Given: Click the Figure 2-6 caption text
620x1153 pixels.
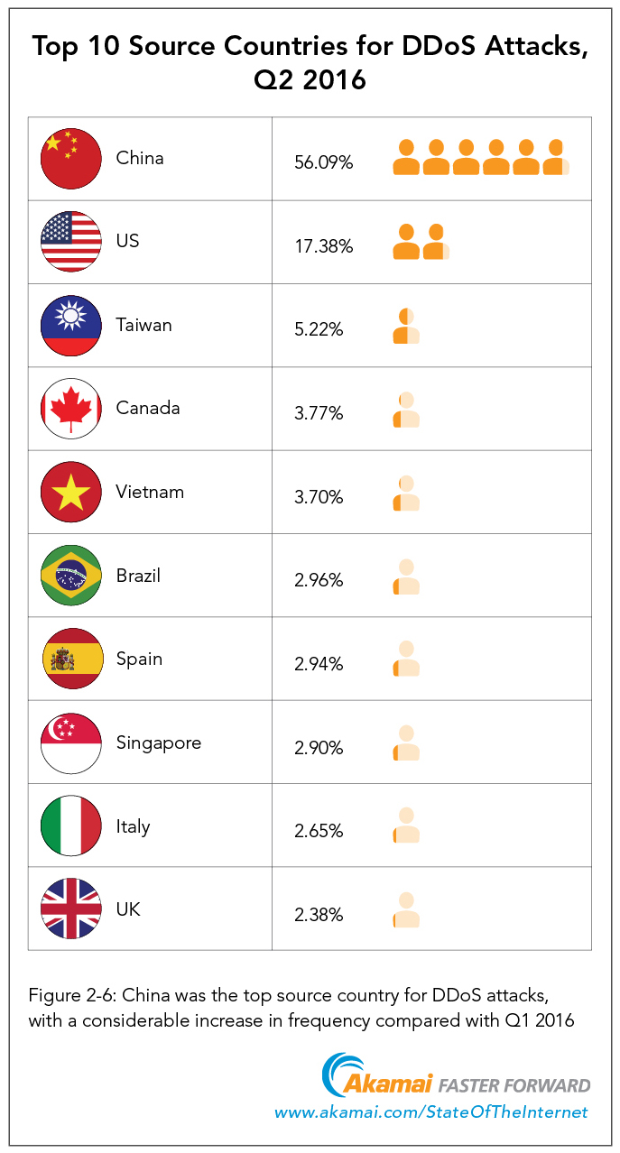Looking at the screenshot, I should [301, 1008].
